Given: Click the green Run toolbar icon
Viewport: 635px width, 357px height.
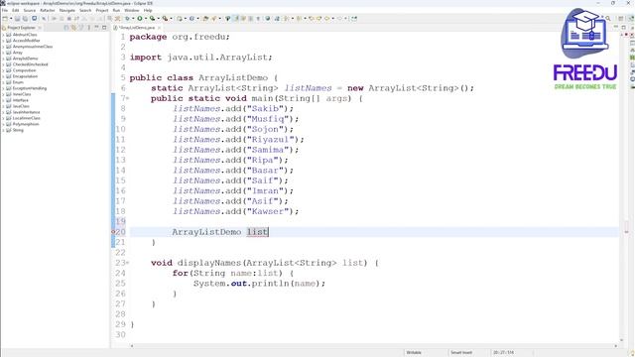Looking at the screenshot, I should coord(140,18).
